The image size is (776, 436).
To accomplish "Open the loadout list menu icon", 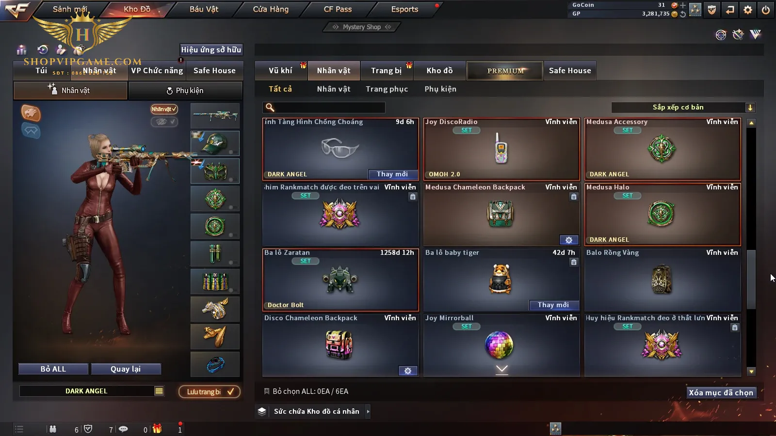I will click(x=159, y=391).
